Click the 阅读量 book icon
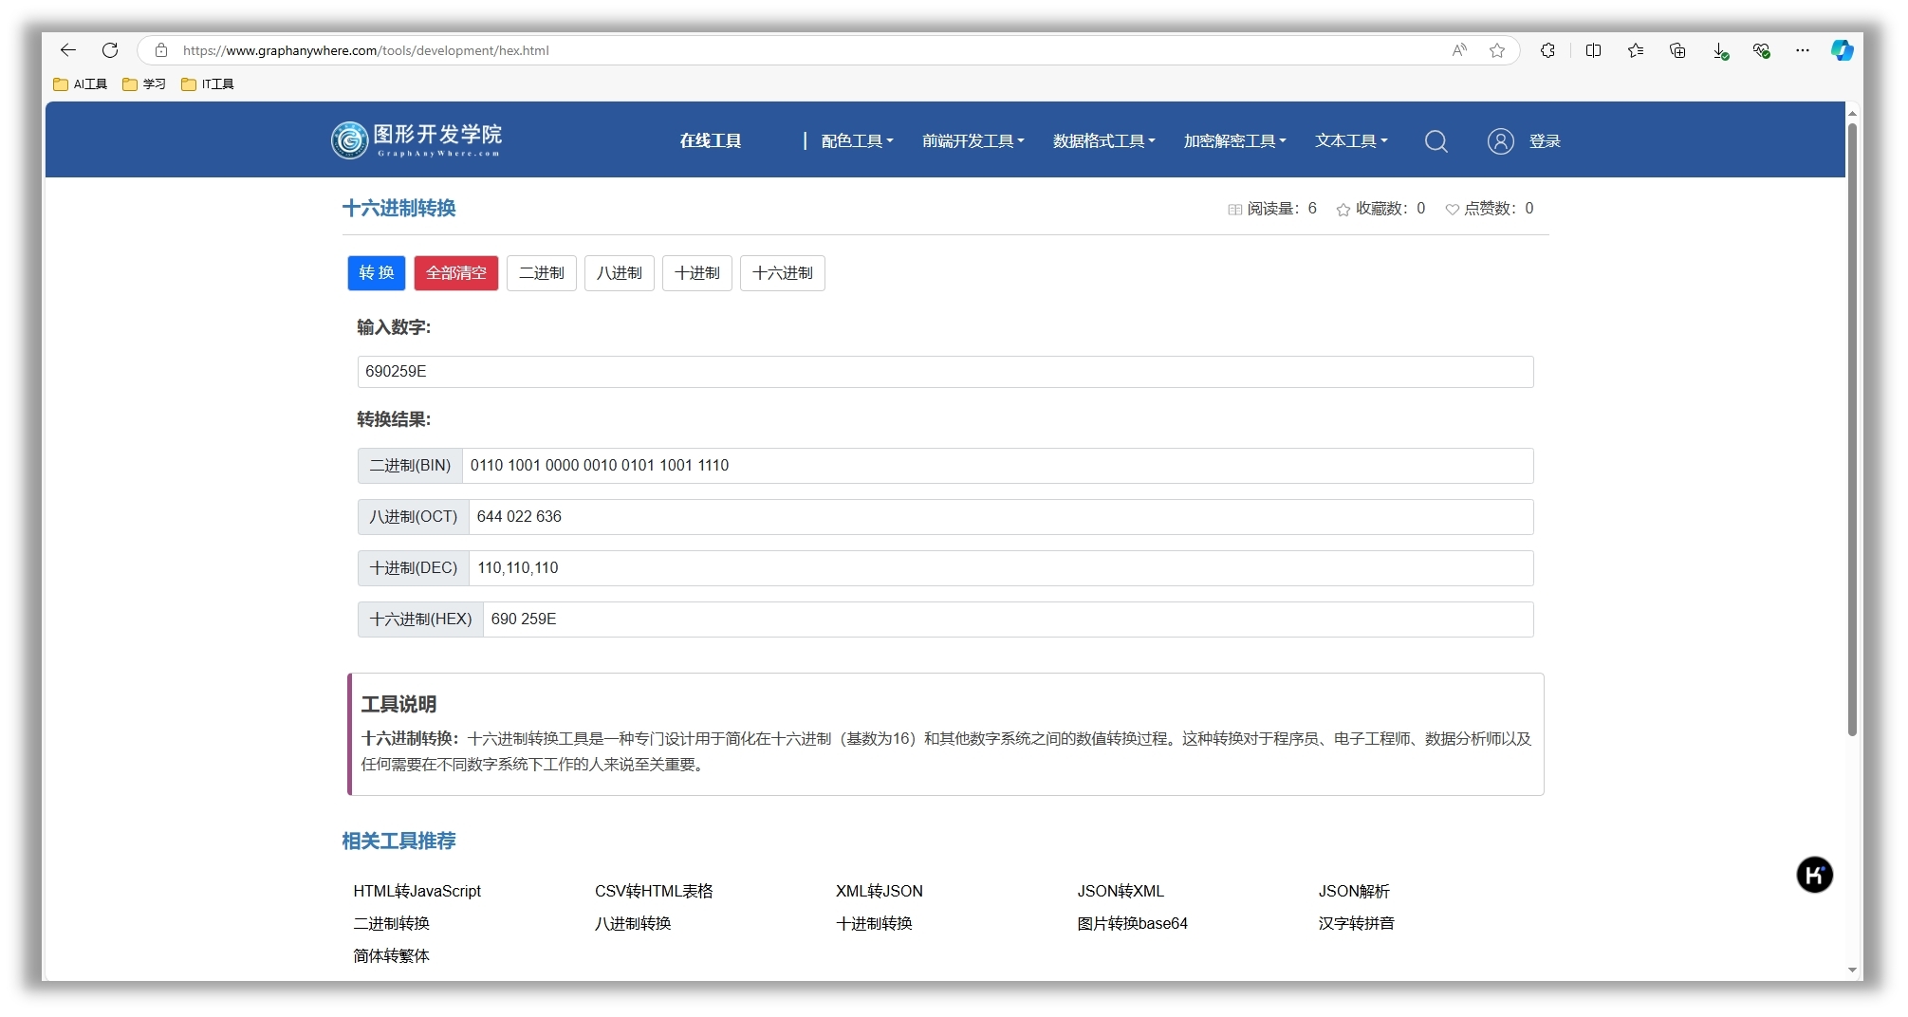 tap(1234, 210)
